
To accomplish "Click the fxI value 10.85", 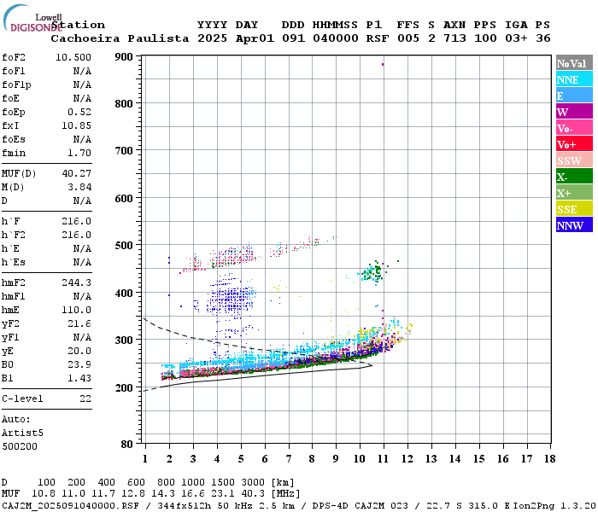I will point(76,125).
